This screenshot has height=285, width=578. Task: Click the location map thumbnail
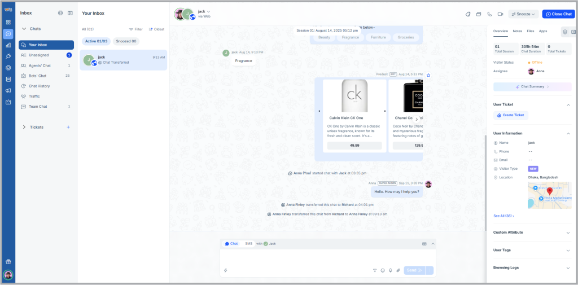550,195
